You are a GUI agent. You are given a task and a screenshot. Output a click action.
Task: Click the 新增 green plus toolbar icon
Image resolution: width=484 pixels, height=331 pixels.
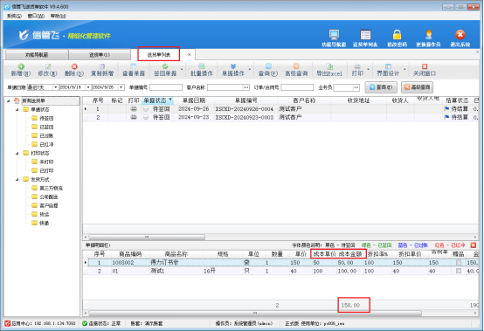[x=21, y=66]
